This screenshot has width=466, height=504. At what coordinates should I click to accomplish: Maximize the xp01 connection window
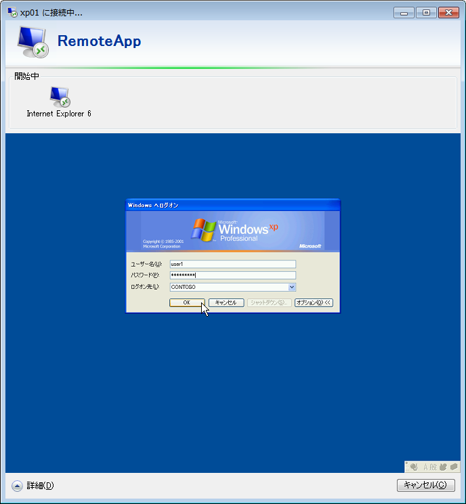click(426, 13)
